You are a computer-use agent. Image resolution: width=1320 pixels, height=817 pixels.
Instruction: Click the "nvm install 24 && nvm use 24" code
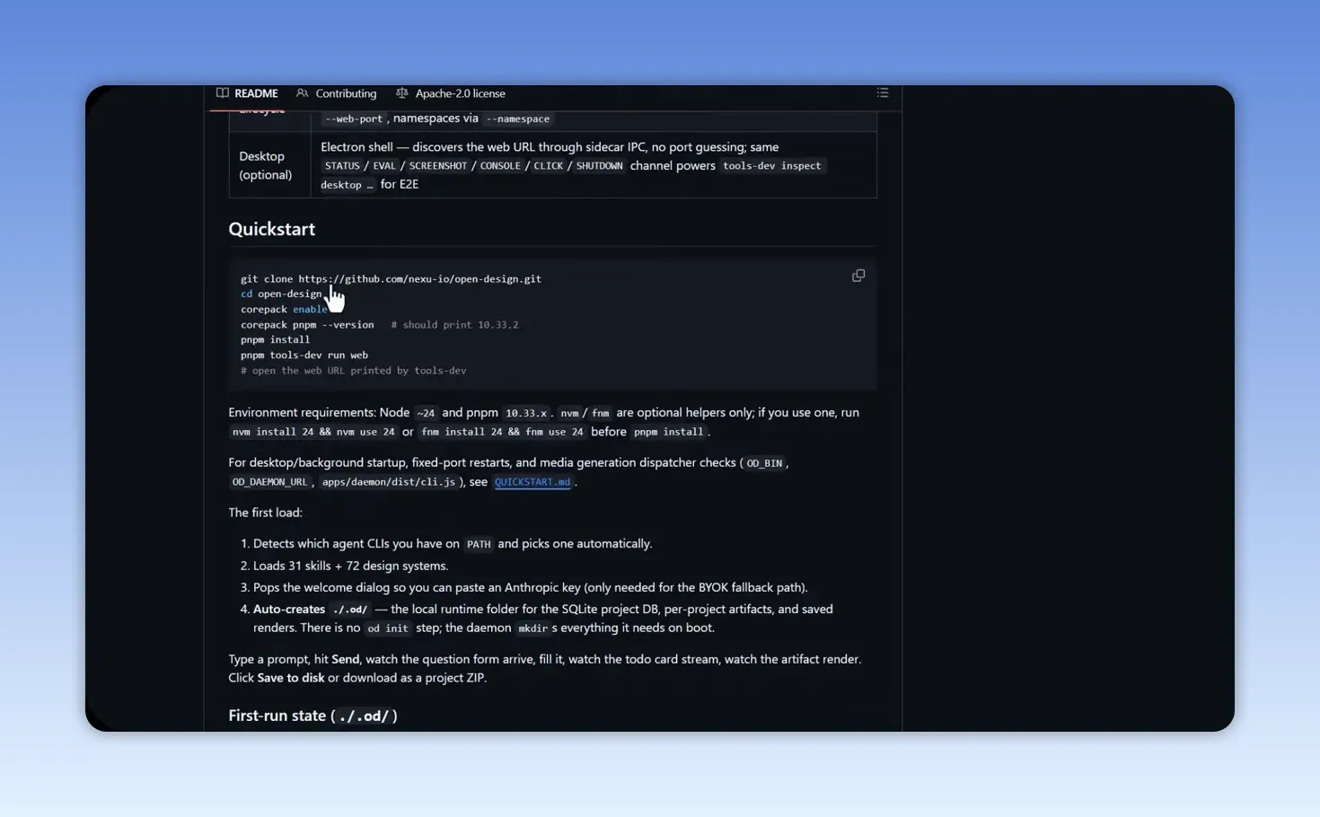tap(313, 432)
